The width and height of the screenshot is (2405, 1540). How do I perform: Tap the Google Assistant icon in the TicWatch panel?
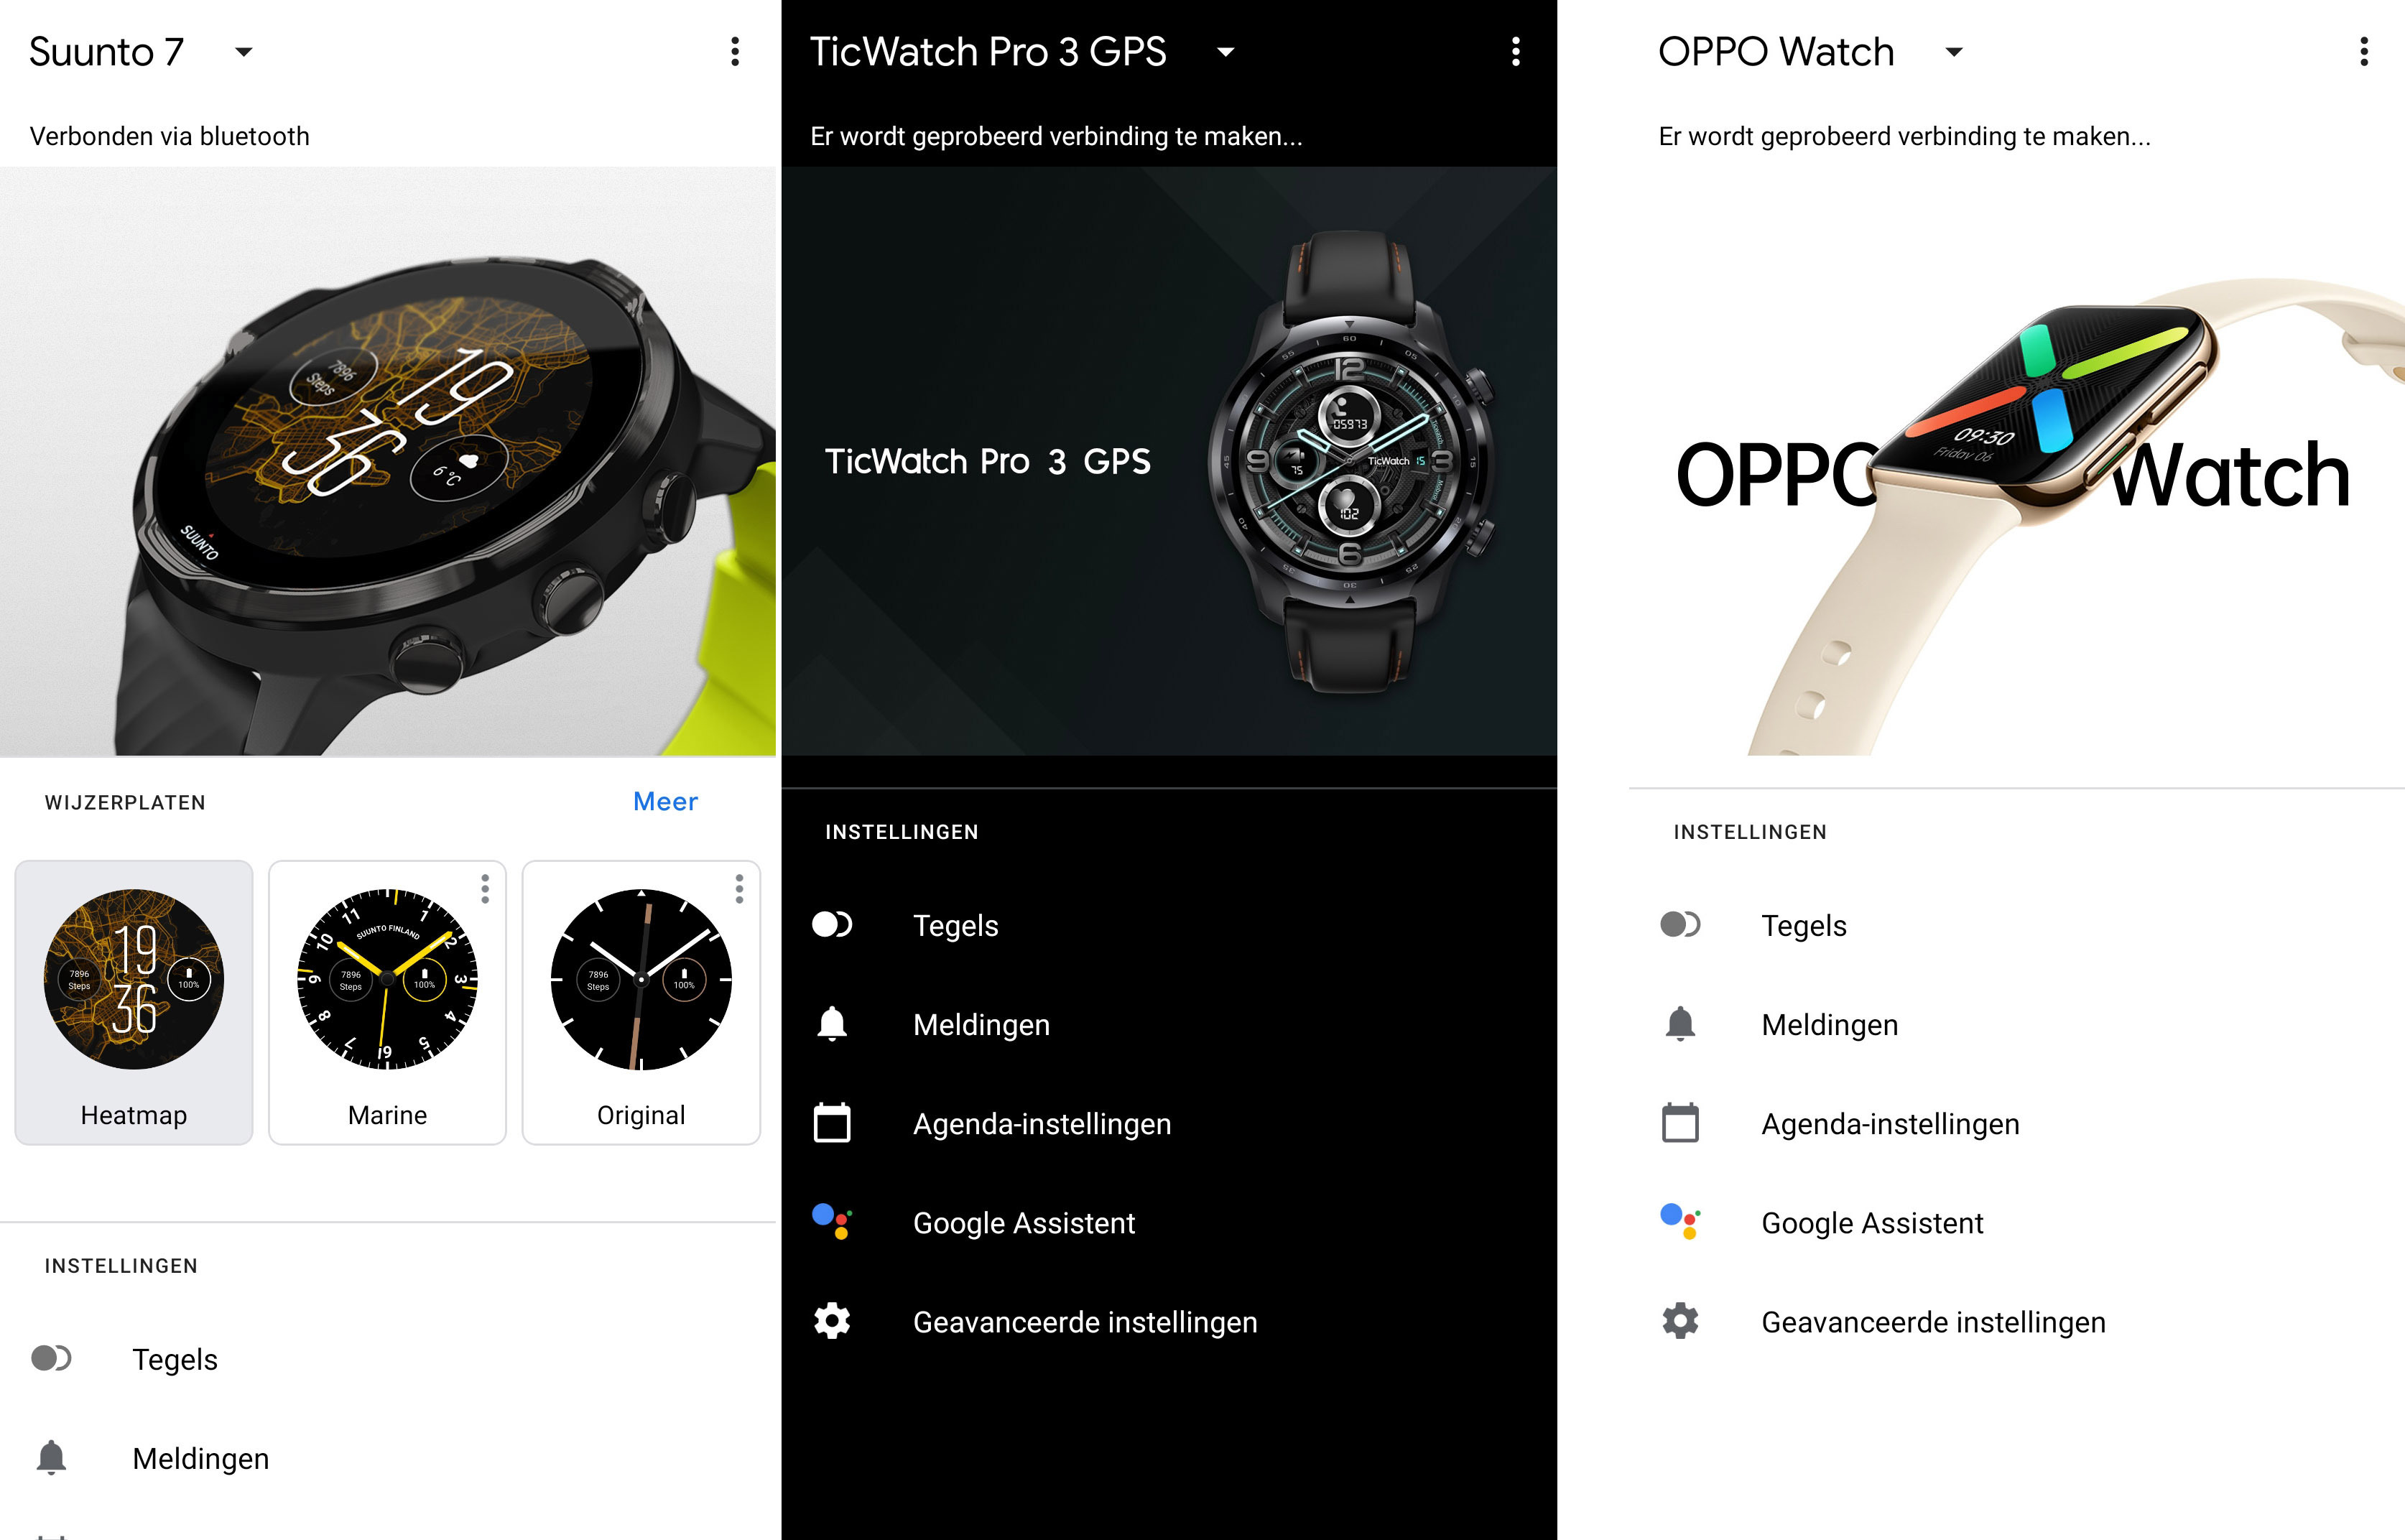(x=832, y=1222)
